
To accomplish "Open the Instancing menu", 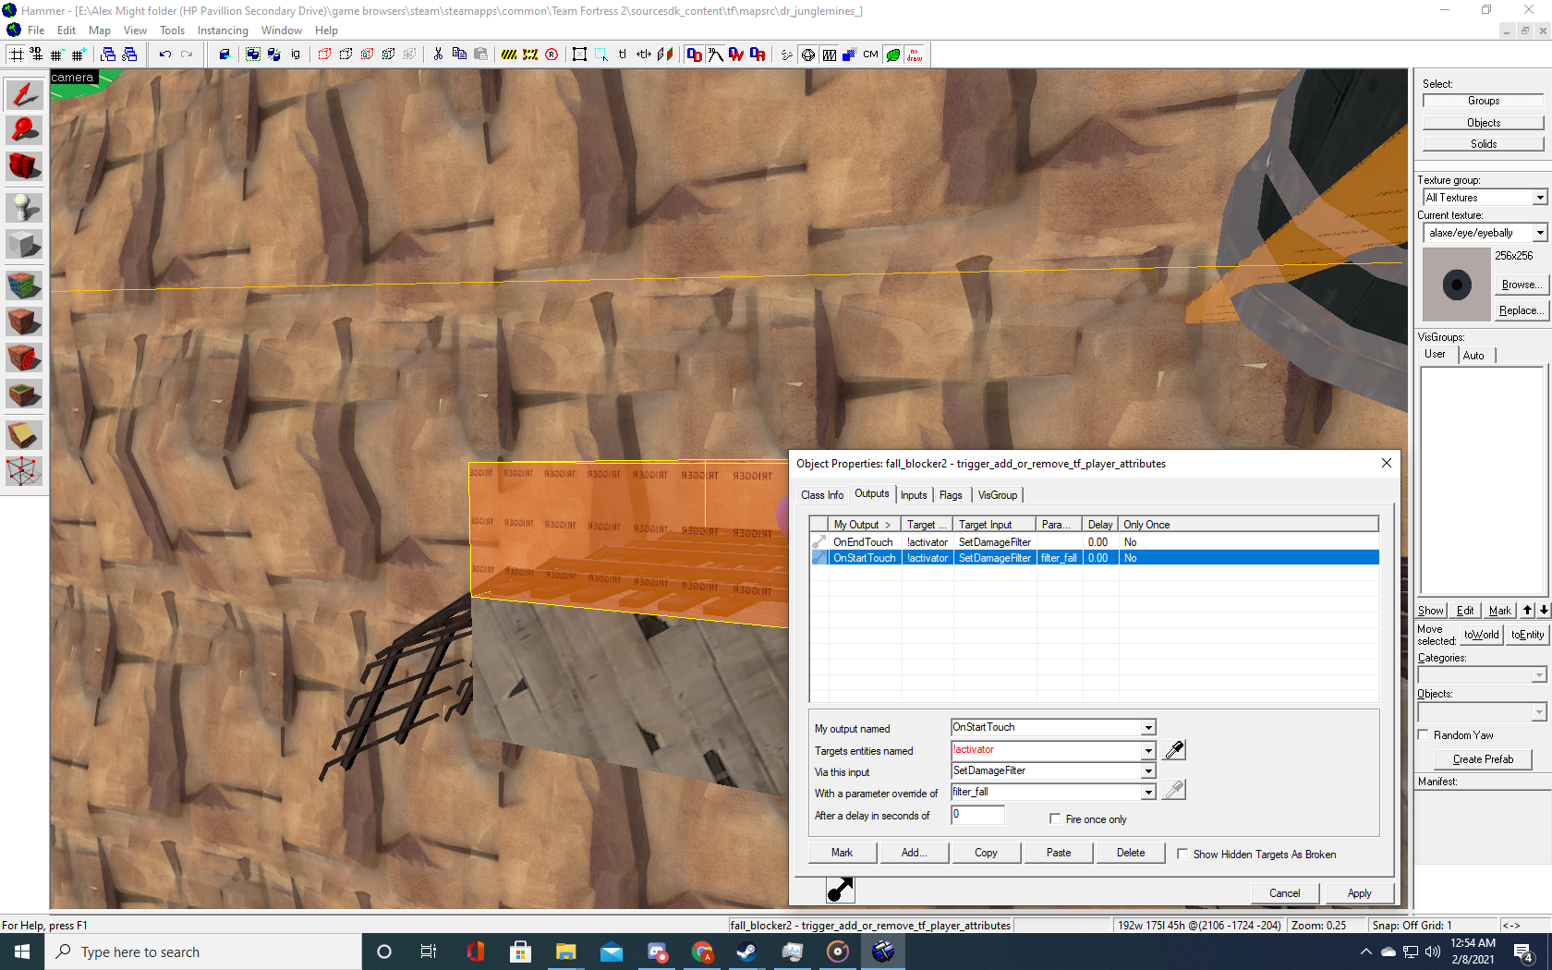I will tap(223, 30).
